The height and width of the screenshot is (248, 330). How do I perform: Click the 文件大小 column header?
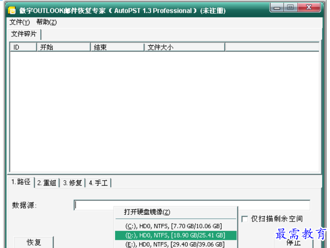[184, 47]
